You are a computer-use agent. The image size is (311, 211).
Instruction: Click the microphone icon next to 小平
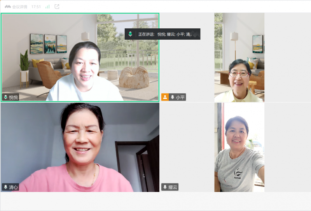(x=172, y=97)
